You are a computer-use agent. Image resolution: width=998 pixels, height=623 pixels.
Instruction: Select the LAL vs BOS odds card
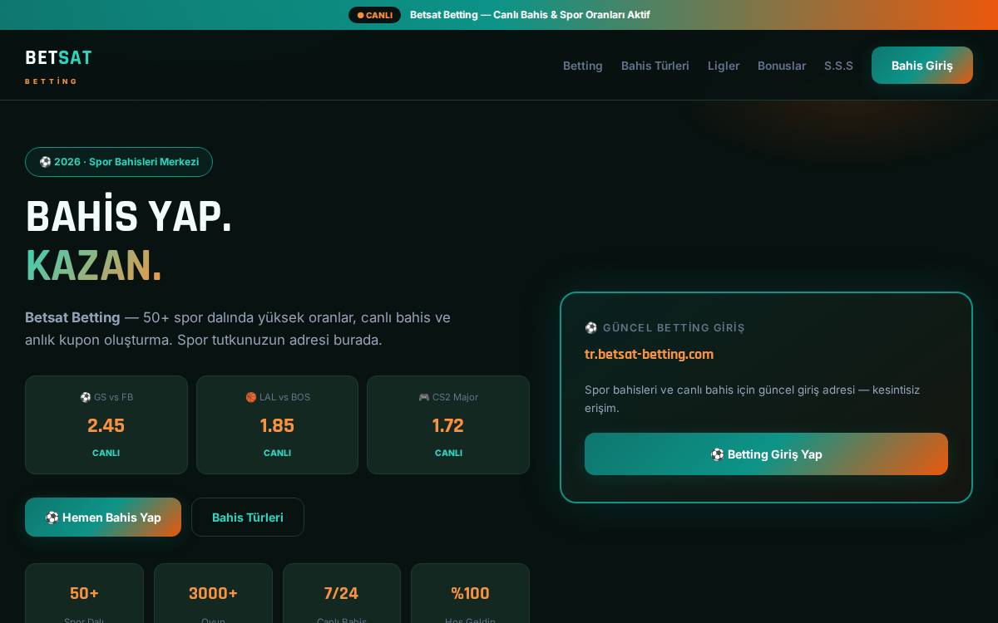point(277,424)
